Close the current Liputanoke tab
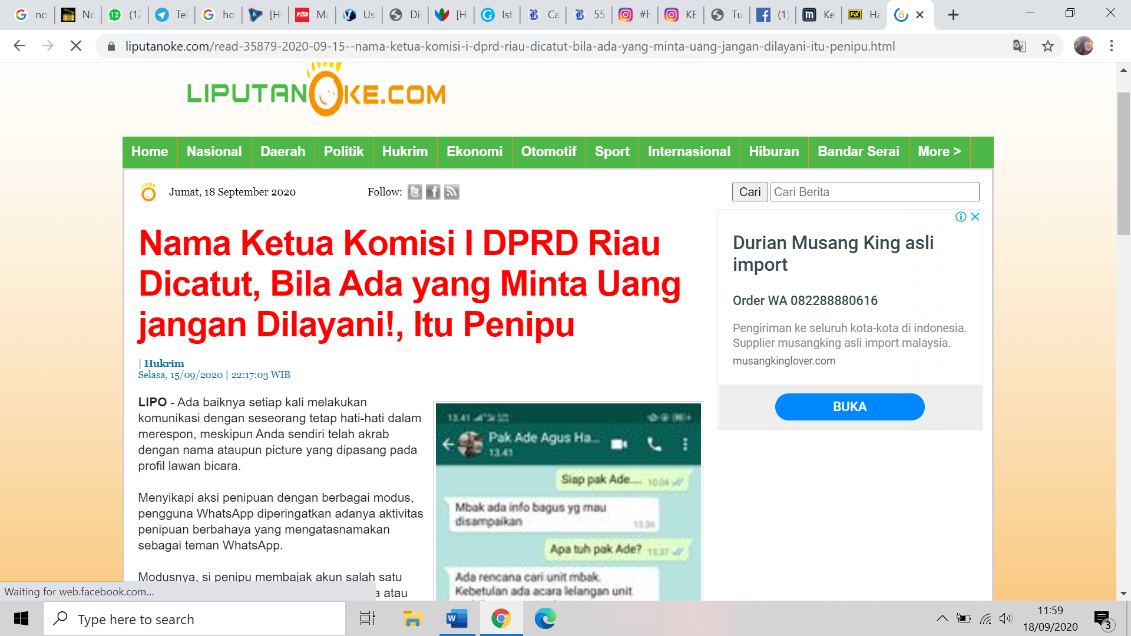 (x=920, y=15)
